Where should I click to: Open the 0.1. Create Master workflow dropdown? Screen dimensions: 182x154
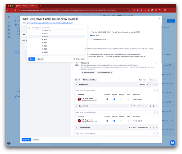[105, 73]
